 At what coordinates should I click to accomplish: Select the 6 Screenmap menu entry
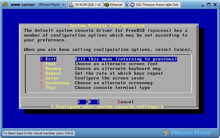click(x=55, y=83)
